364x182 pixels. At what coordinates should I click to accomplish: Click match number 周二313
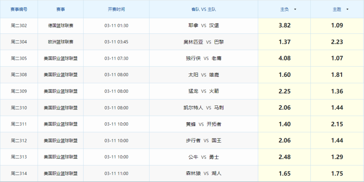click(19, 157)
